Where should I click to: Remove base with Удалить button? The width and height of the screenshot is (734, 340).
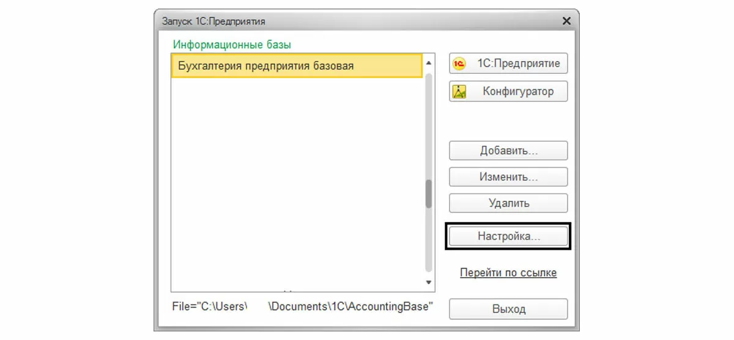pos(508,203)
